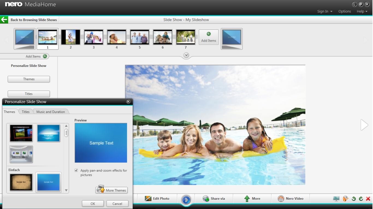Open the Share via menu

pos(214,199)
